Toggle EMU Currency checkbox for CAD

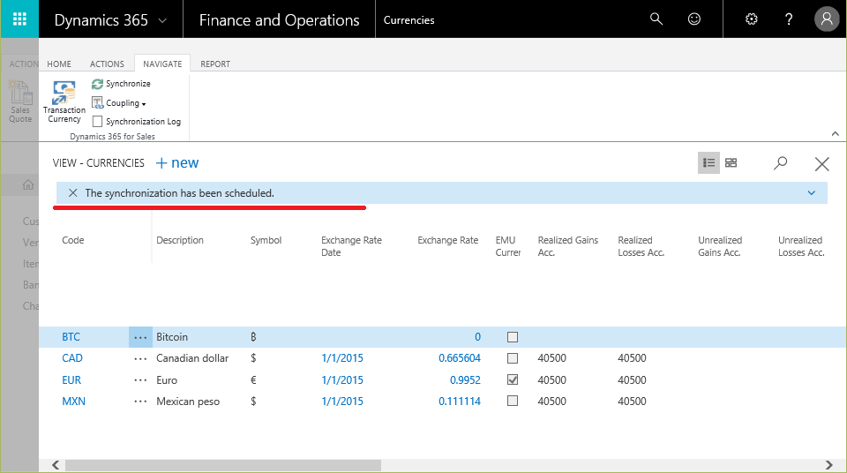click(x=513, y=358)
